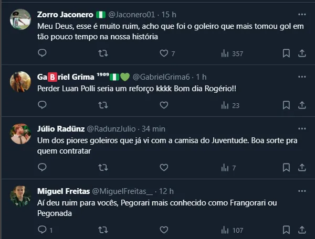
Task: Reply to Gabriel Grima's tweet
Action: point(43,105)
